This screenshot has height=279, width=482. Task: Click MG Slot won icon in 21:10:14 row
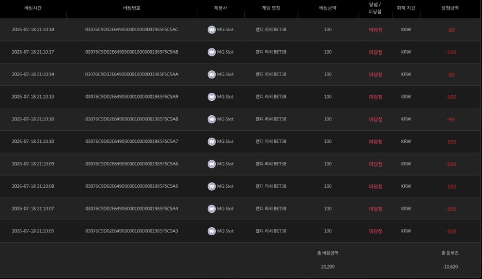point(211,74)
